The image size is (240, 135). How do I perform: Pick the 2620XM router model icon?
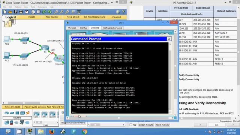[x=52, y=115]
